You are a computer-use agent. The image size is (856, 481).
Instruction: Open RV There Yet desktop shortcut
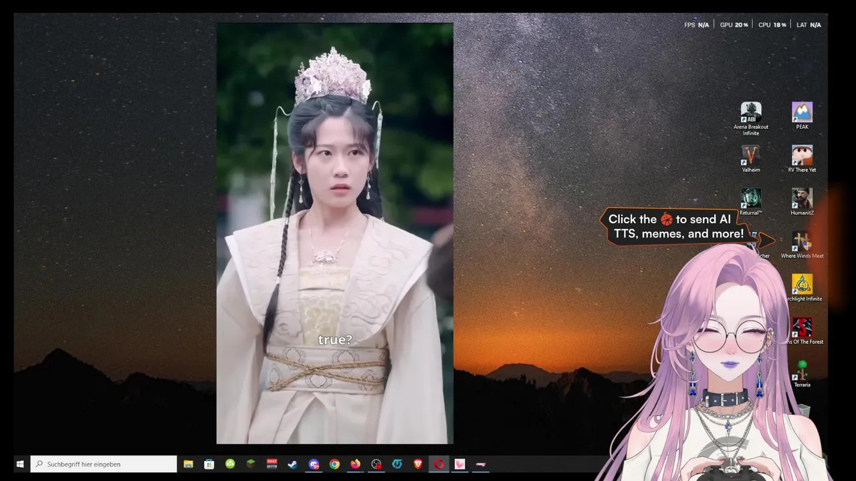coord(802,159)
